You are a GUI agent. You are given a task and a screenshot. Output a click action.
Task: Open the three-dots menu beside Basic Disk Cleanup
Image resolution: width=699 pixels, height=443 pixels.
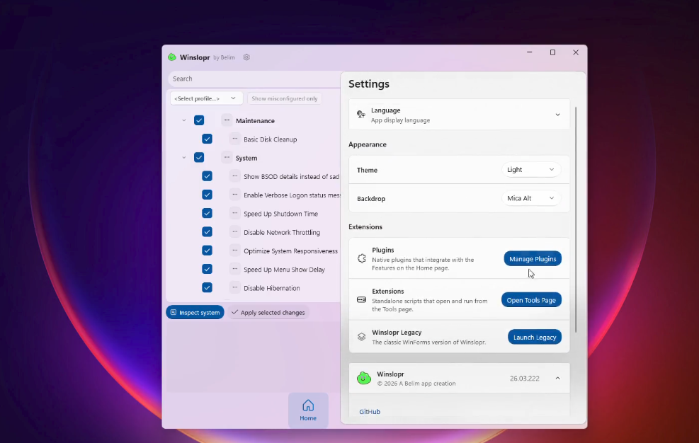(235, 139)
